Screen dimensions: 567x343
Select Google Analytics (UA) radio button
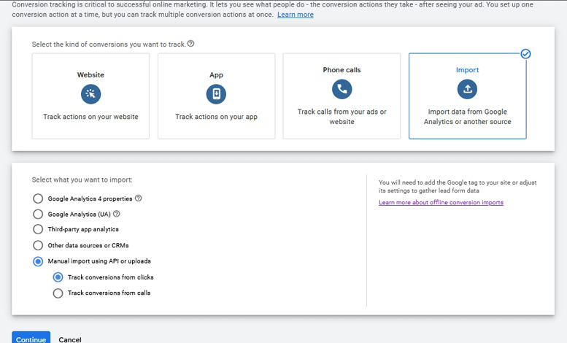point(38,215)
